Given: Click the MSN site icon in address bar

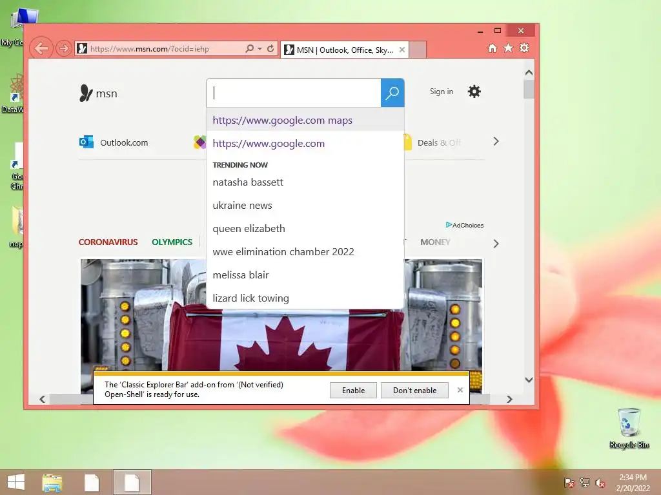Looking at the screenshot, I should pyautogui.click(x=82, y=49).
